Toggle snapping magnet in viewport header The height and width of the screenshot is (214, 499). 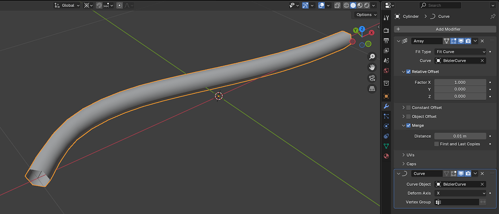point(99,5)
